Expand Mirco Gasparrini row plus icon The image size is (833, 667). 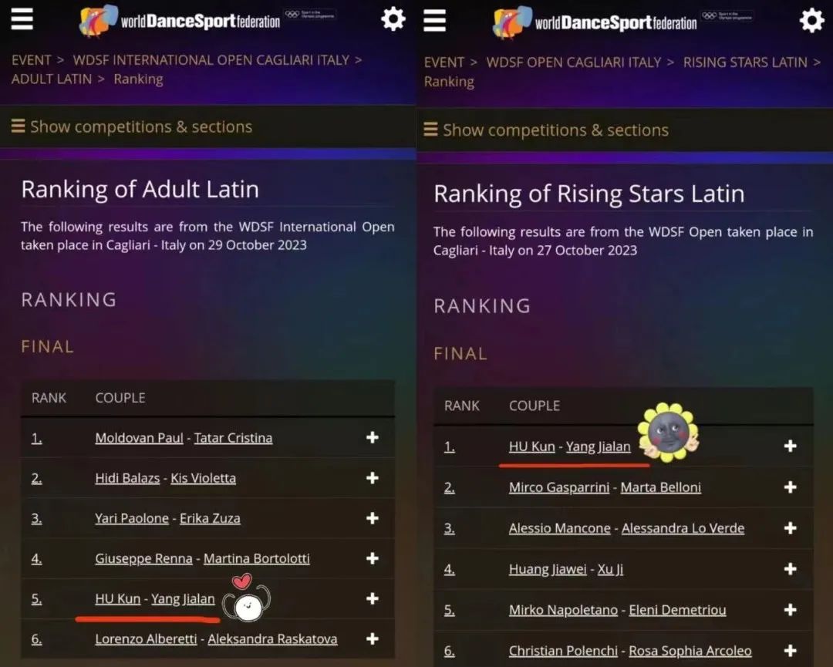click(790, 487)
